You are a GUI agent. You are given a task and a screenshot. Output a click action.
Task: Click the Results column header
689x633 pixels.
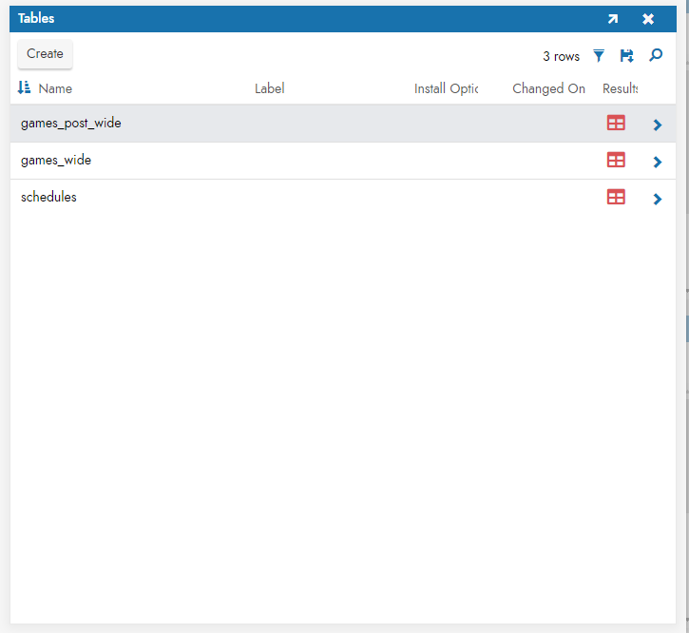point(620,88)
